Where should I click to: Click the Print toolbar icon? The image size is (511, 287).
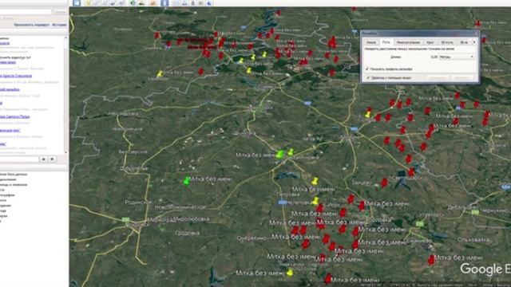184,3
